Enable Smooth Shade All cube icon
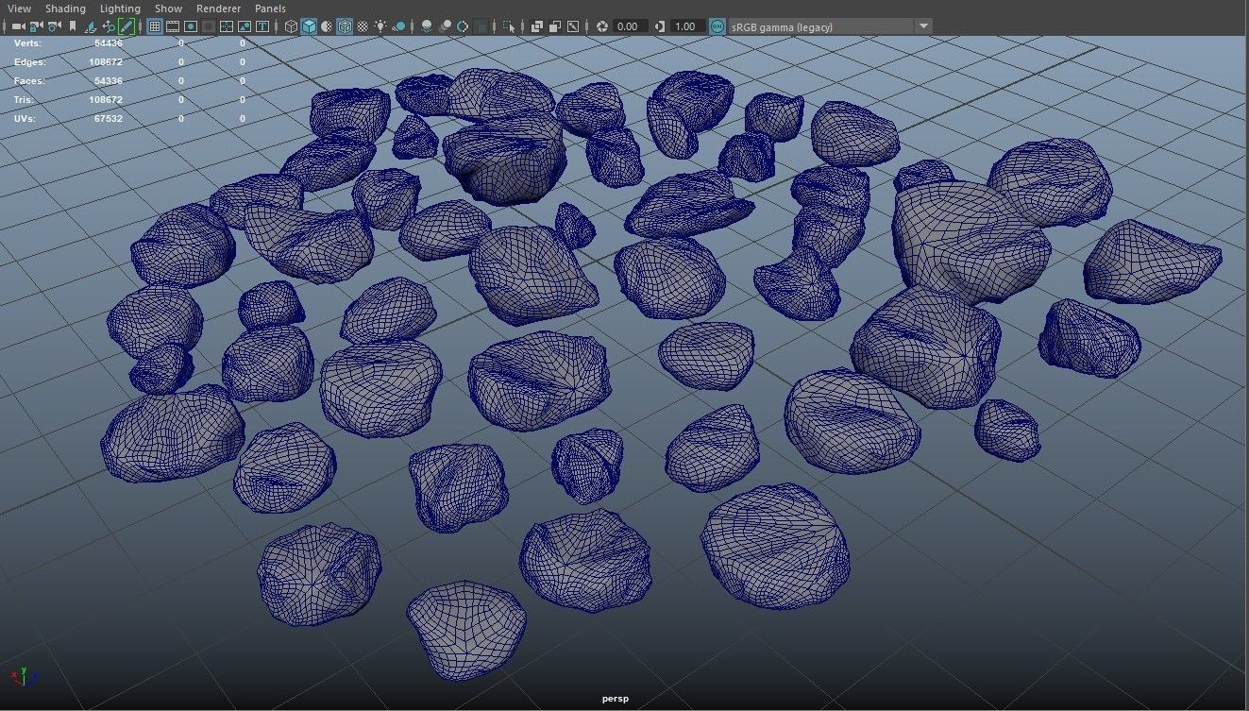The height and width of the screenshot is (711, 1249). [309, 26]
